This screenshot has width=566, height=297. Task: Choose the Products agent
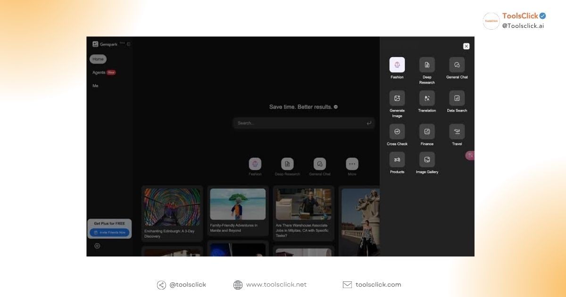(397, 159)
